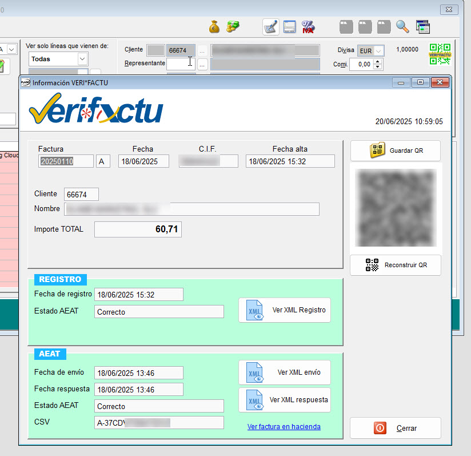The image size is (471, 456).
Task: Open the 'Todas' lines filter dropdown
Action: pyautogui.click(x=82, y=59)
